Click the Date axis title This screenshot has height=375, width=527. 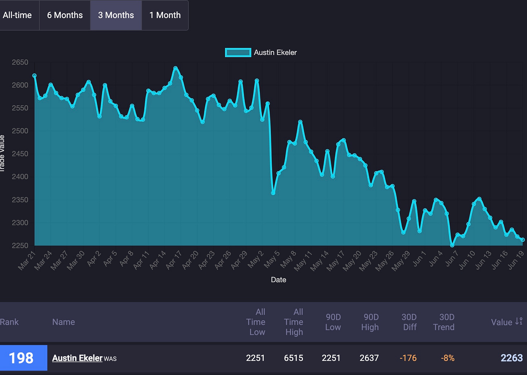click(x=278, y=280)
